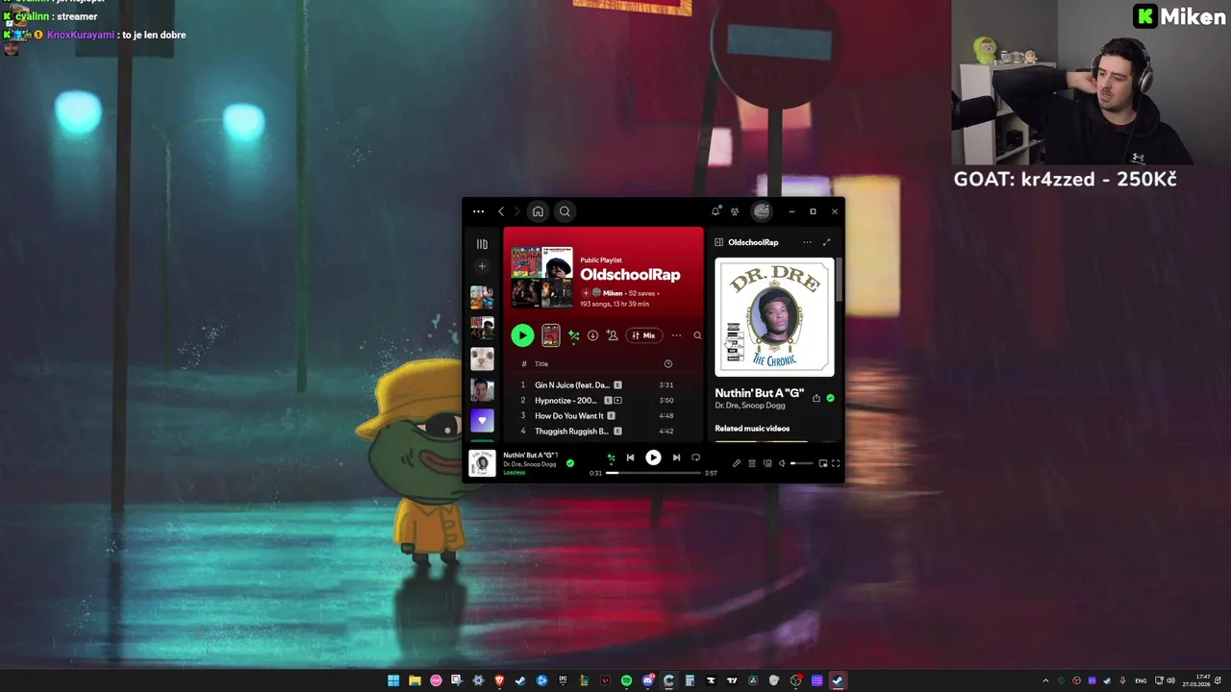Toggle saved checkmark in Now Playing panel
This screenshot has height=692, width=1231.
click(831, 398)
